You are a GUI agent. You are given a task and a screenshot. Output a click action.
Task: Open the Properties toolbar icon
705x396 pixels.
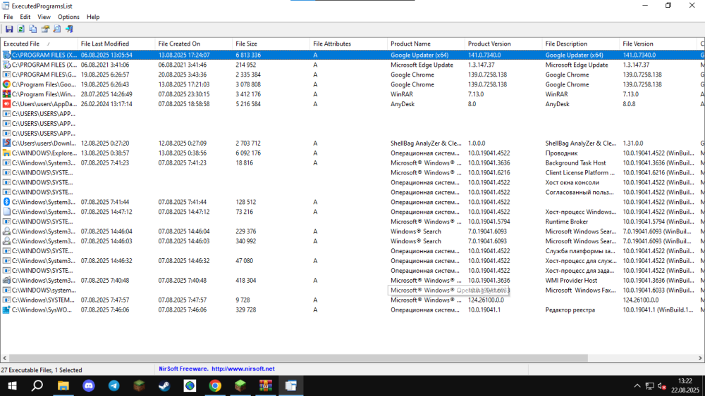(45, 29)
